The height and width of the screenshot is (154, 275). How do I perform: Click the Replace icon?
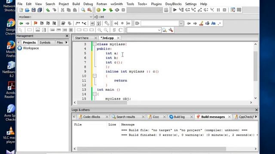pyautogui.click(x=89, y=10)
